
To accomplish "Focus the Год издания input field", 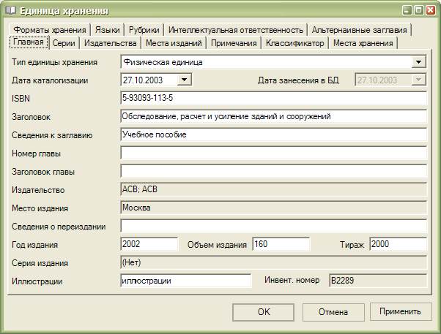I will [149, 244].
